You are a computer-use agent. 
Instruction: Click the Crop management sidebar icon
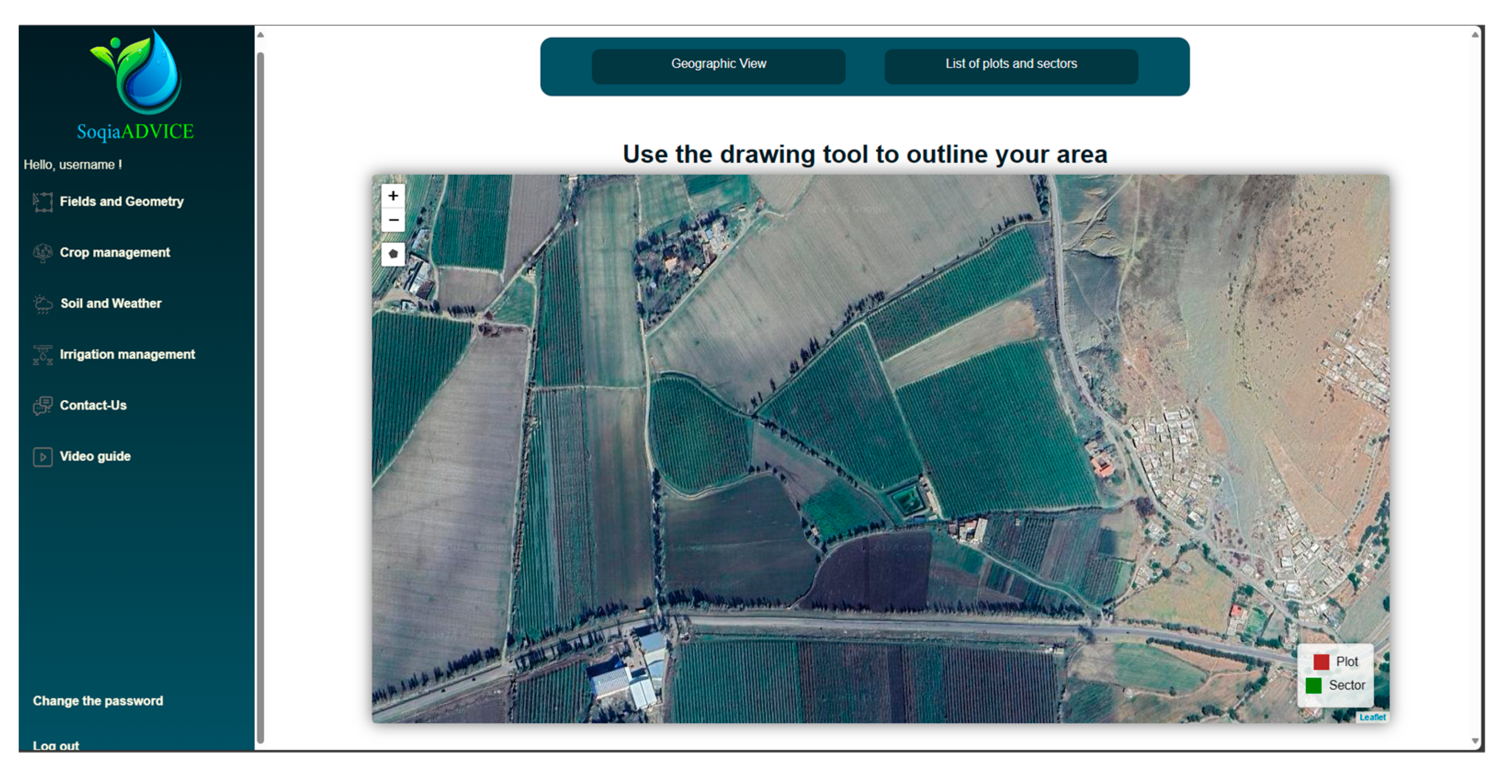[43, 253]
